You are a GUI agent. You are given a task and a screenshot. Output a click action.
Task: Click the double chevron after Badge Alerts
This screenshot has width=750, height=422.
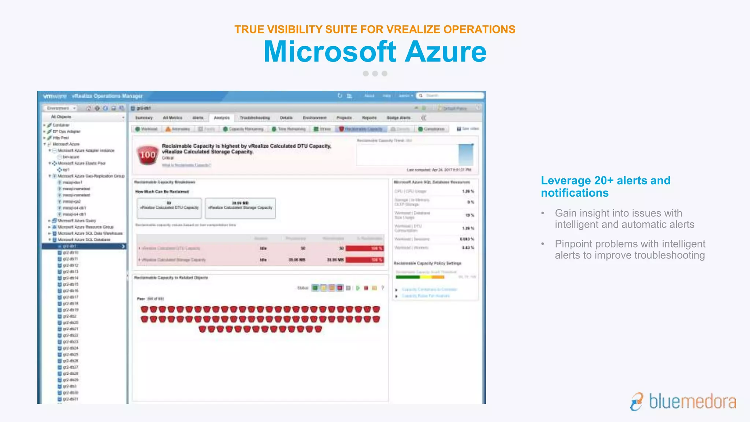(423, 118)
